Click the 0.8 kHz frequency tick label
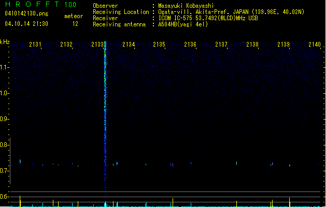Screen dimensions: 326x207 [x=4, y=145]
